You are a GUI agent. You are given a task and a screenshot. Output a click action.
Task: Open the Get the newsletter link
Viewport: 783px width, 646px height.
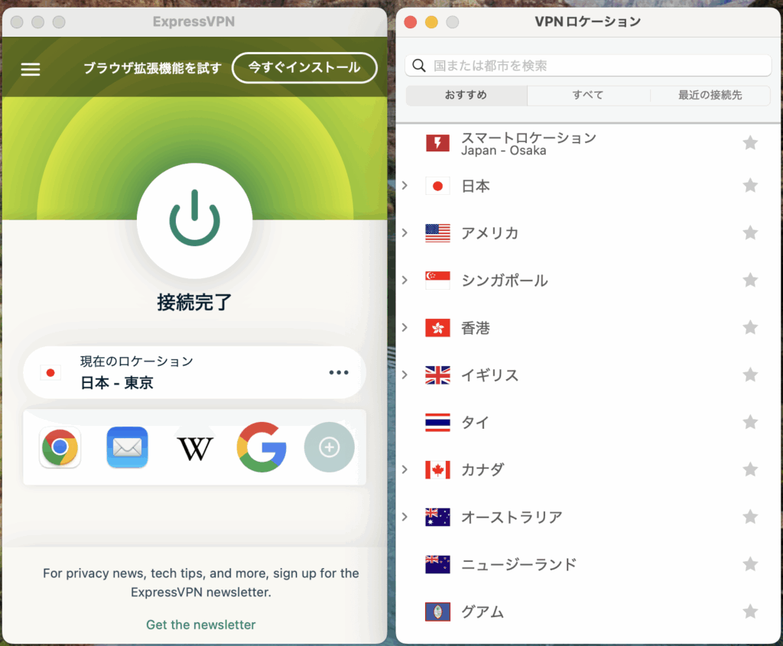coord(201,625)
